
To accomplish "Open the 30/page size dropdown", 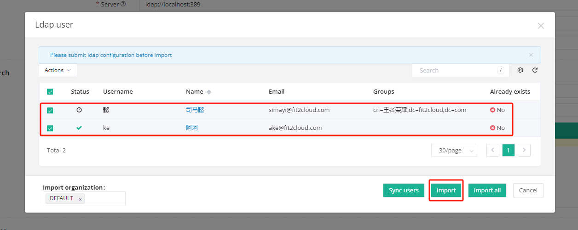I will click(454, 150).
